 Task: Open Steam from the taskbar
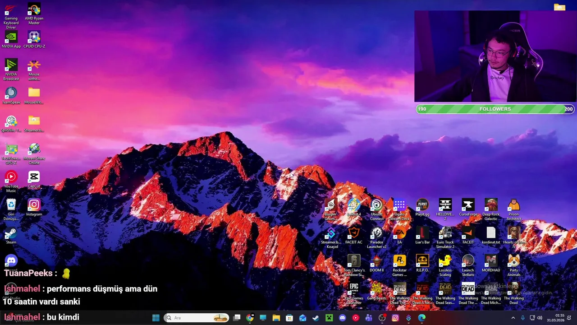316,318
